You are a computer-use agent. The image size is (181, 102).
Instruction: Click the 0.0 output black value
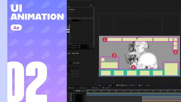(x=69, y=42)
